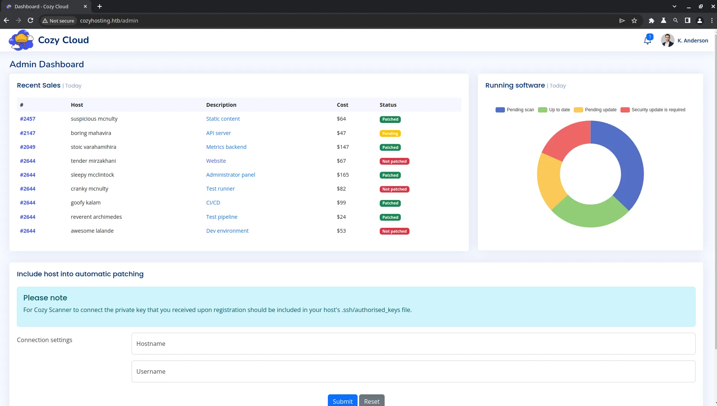Screen dimensions: 717x406
Task: Click the notification bell icon
Action: click(647, 40)
